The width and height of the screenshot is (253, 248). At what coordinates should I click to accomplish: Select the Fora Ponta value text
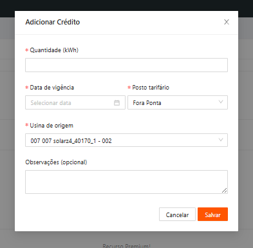tap(147, 103)
